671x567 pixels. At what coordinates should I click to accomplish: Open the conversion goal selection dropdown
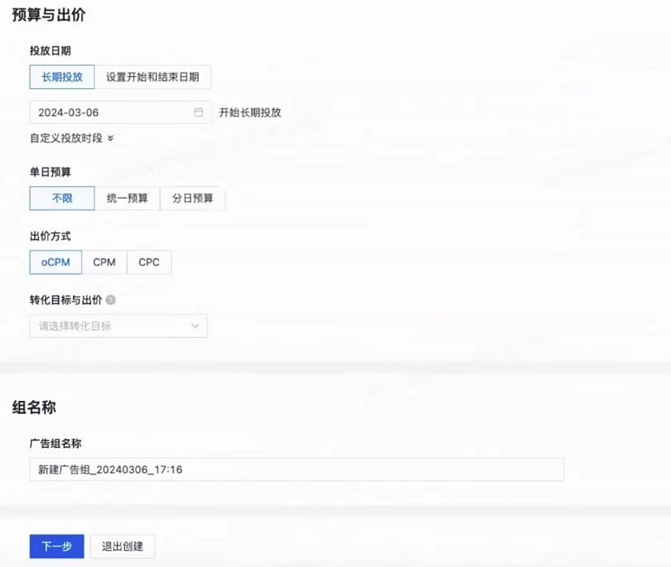pyautogui.click(x=118, y=326)
